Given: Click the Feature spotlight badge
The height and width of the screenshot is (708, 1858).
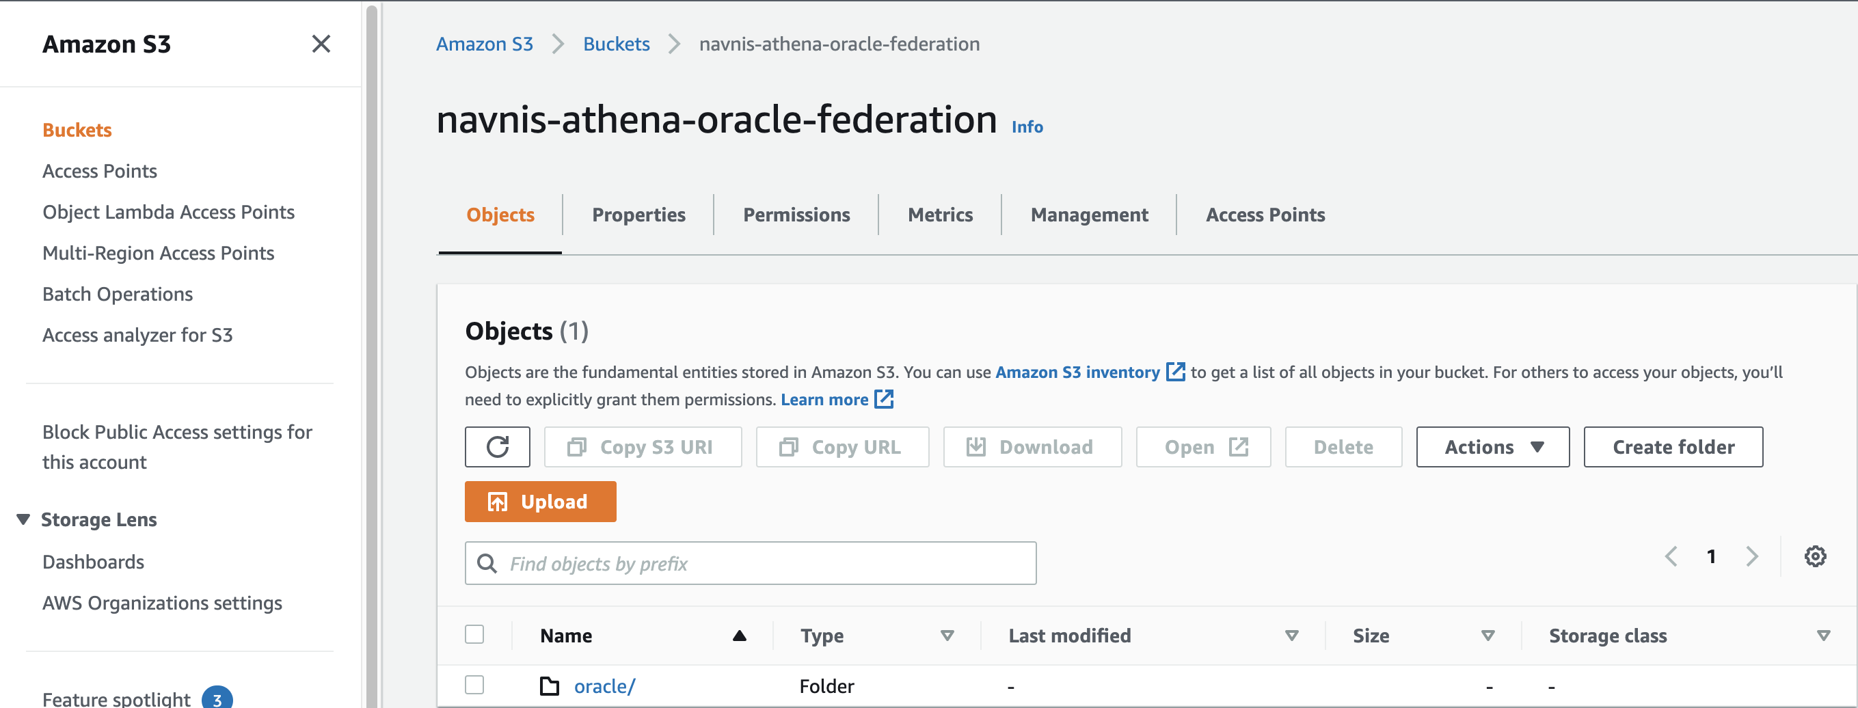Looking at the screenshot, I should (x=217, y=698).
